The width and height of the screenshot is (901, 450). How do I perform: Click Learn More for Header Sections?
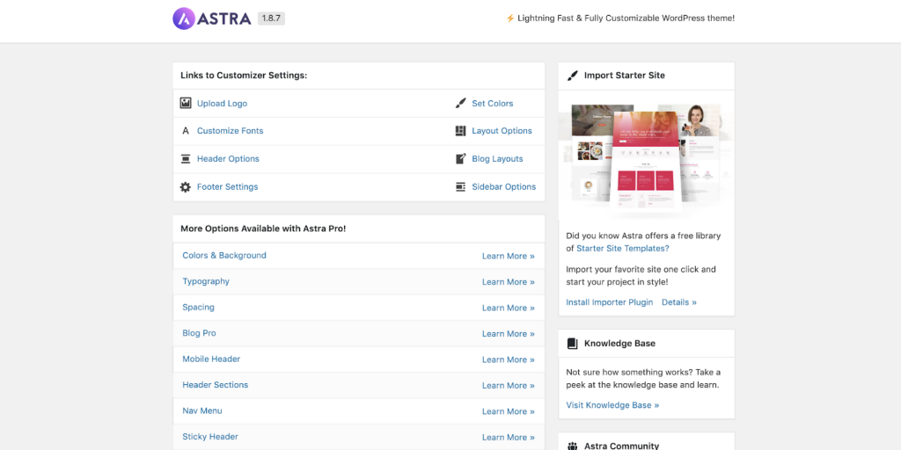508,385
